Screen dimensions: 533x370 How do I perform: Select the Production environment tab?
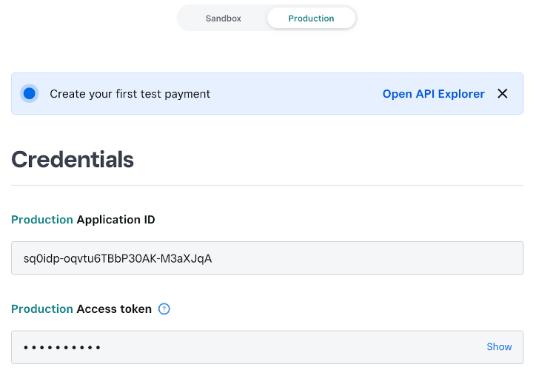(311, 18)
